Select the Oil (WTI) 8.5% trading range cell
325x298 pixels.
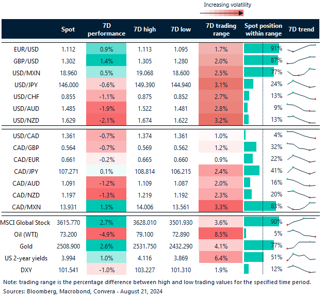tap(220, 234)
